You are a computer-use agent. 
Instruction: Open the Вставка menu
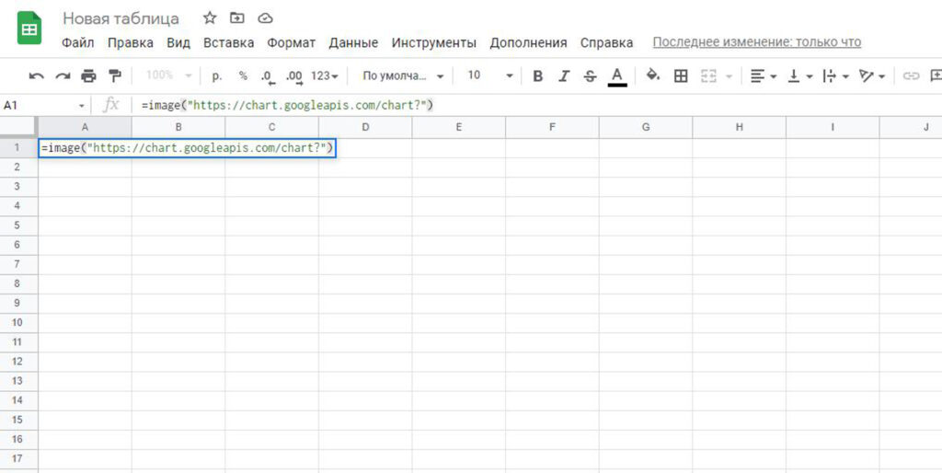[x=228, y=42]
